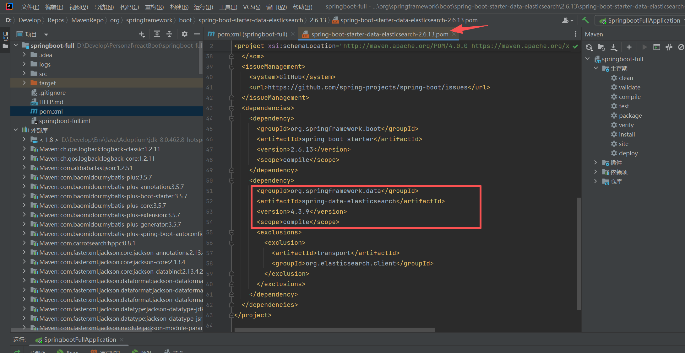Click Add Maven Projects plus icon
685x353 pixels.
(x=629, y=47)
